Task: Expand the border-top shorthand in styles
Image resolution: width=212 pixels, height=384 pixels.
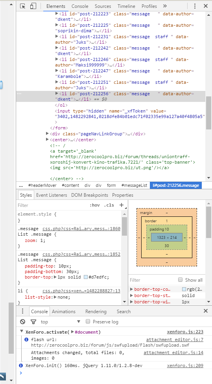Action: [55, 277]
